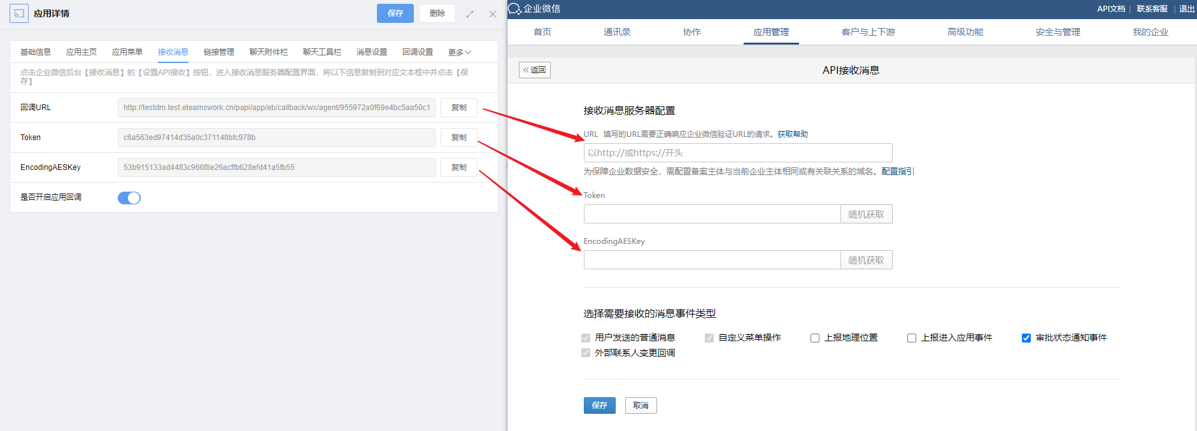Open the 获取帮助 link
The width and height of the screenshot is (1197, 431).
coord(793,134)
